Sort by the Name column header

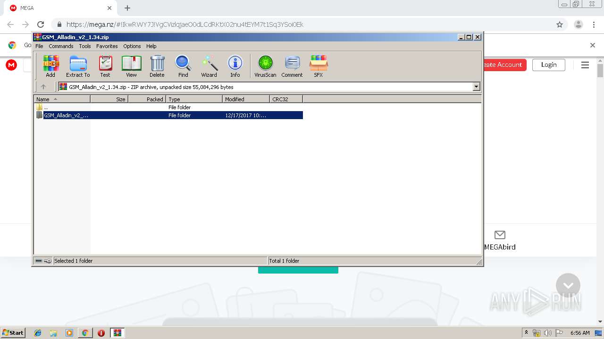pos(62,99)
